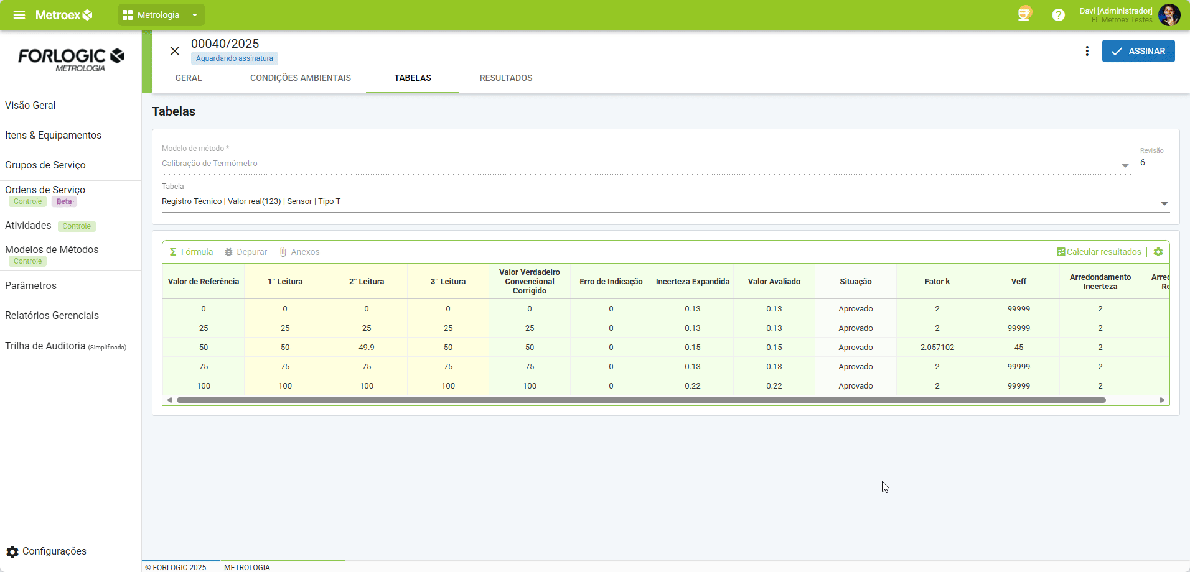Viewport: 1190px width, 572px height.
Task: Click the notifications chat icon
Action: (x=1024, y=14)
